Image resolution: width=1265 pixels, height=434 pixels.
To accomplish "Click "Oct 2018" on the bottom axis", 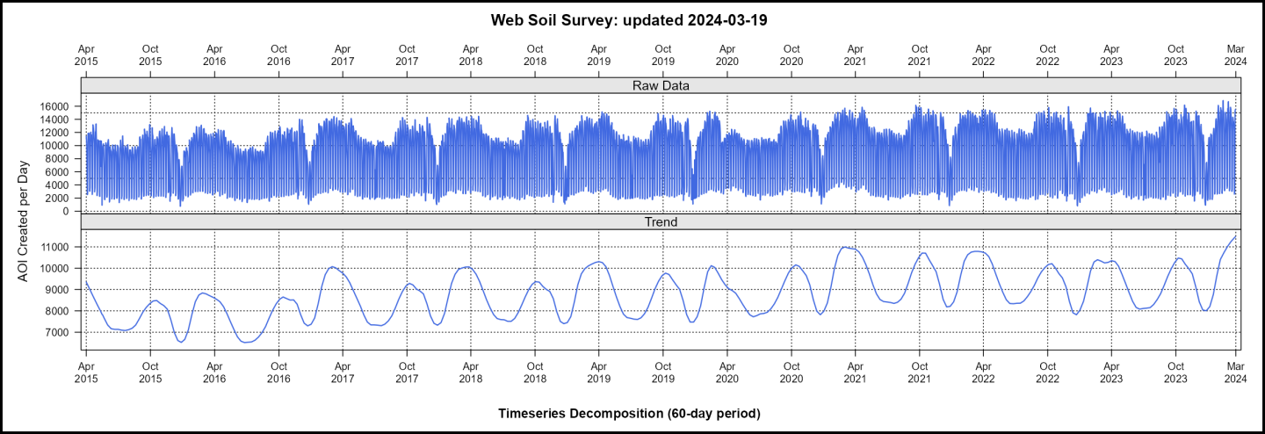I will pyautogui.click(x=535, y=371).
